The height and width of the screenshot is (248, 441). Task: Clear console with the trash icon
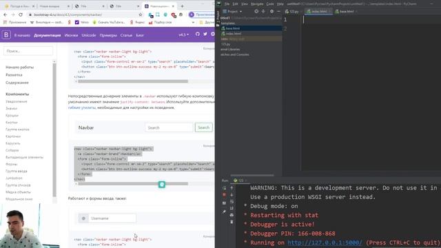232,222
